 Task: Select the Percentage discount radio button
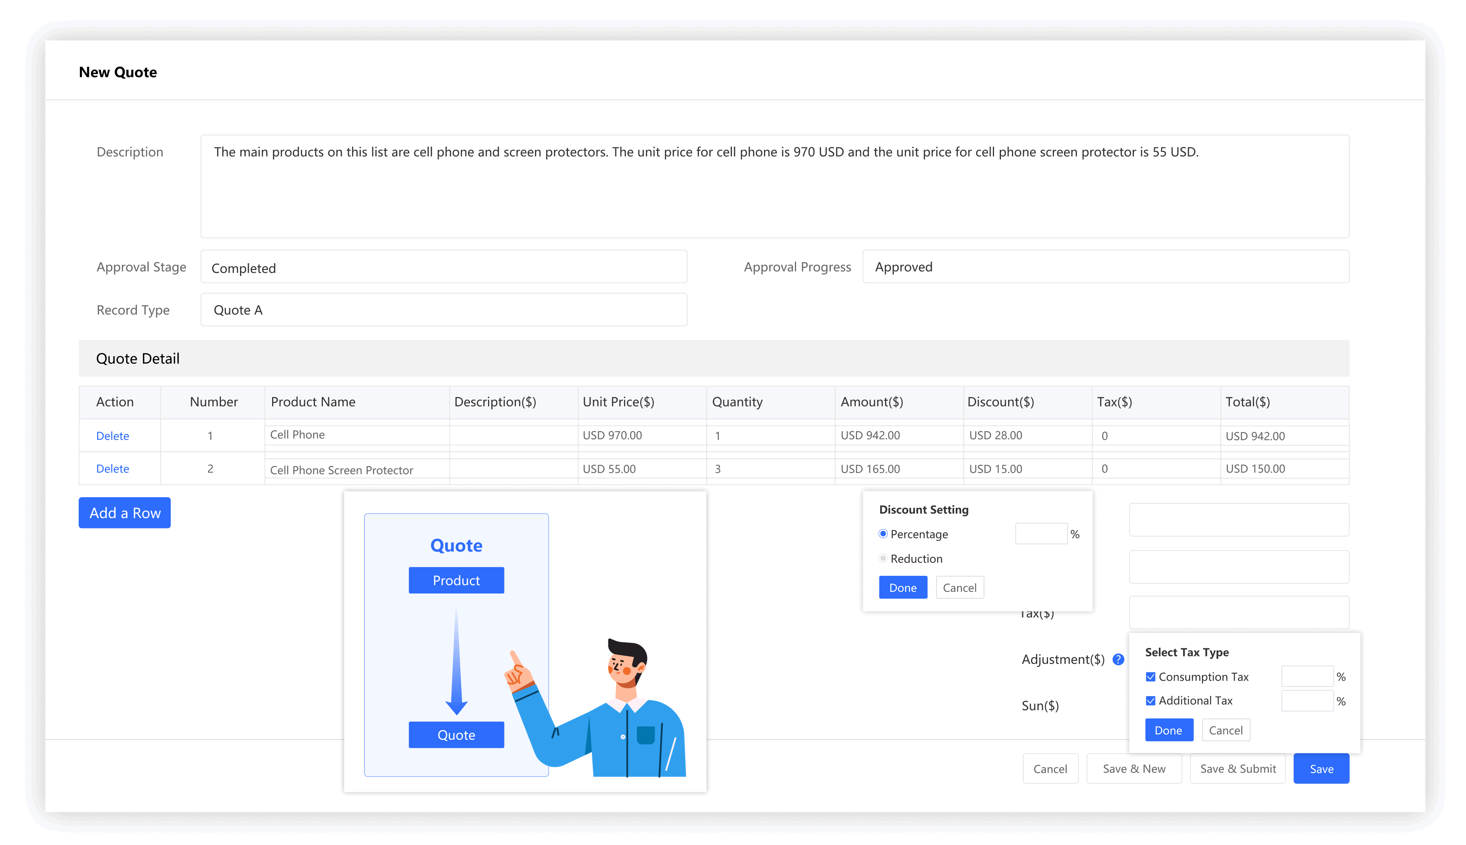[883, 534]
